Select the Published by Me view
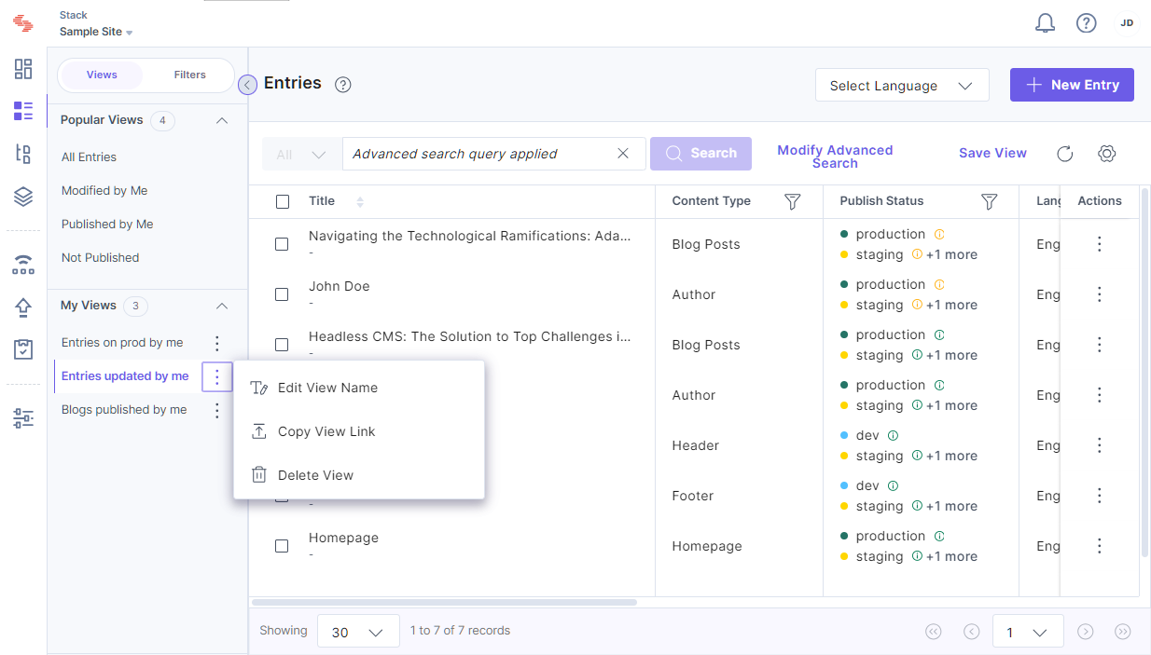The height and width of the screenshot is (655, 1151). pyautogui.click(x=107, y=225)
